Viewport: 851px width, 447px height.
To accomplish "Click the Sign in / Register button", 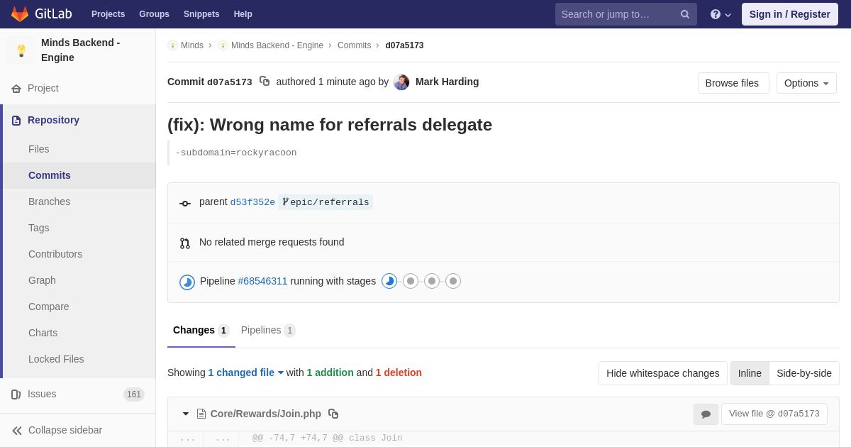I will click(x=789, y=14).
